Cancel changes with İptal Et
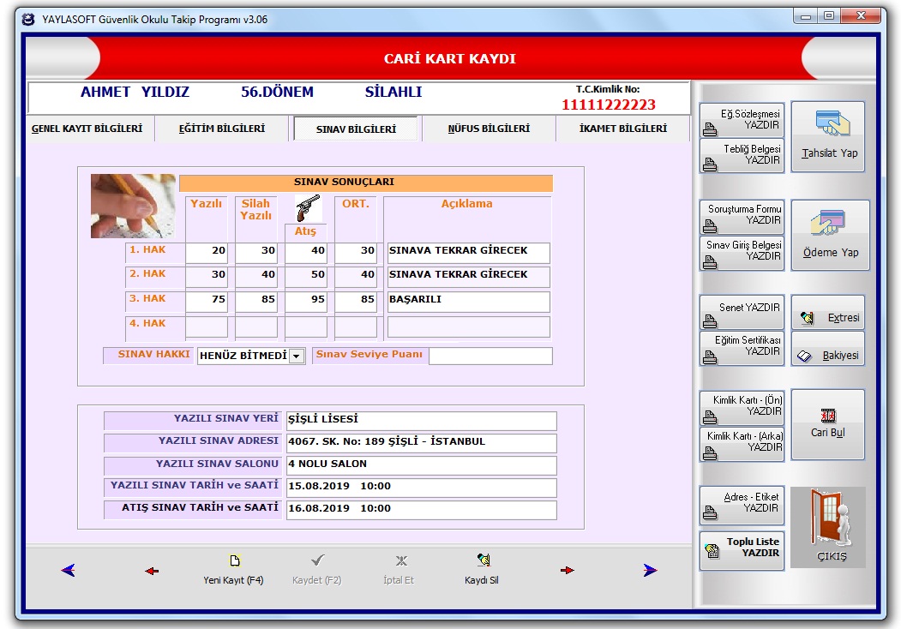Viewport: 901px width, 629px height. (399, 569)
